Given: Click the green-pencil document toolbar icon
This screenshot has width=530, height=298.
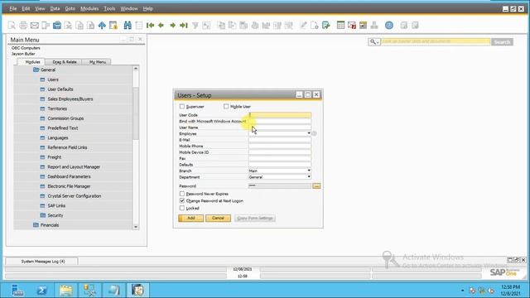Looking at the screenshot, I should click(325, 26).
